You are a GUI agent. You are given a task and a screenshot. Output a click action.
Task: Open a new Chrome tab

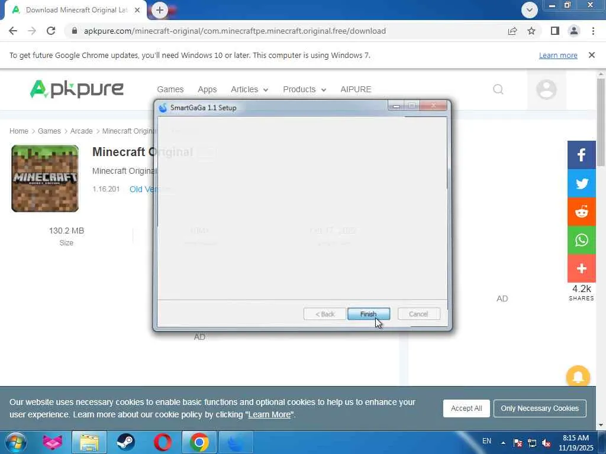(x=160, y=10)
